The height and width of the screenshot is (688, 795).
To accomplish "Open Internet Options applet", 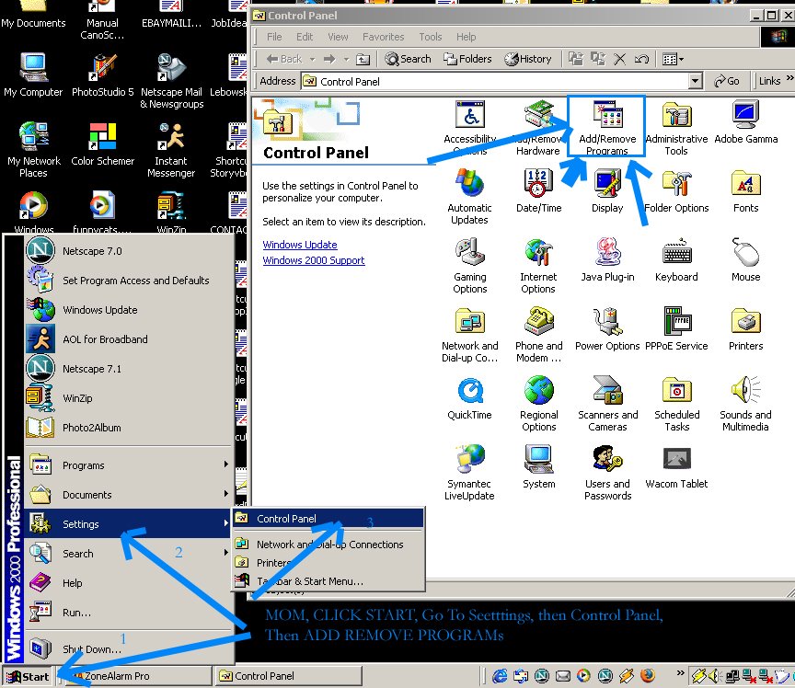I will click(x=538, y=266).
